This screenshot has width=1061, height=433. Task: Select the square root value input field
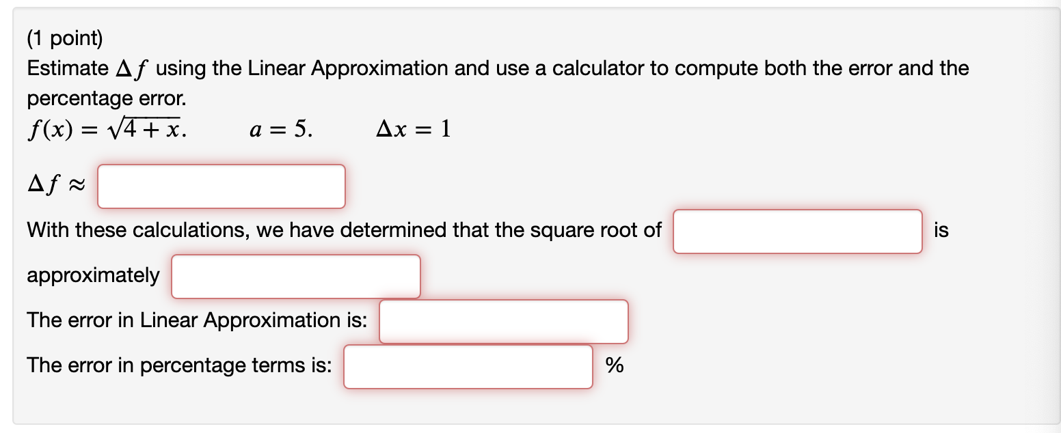click(797, 232)
